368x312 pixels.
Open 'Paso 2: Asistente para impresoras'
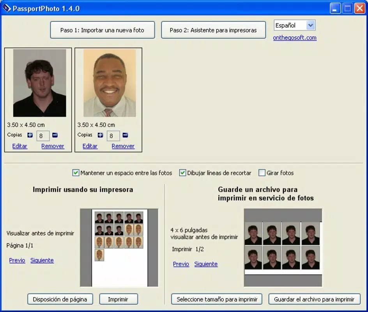(213, 30)
